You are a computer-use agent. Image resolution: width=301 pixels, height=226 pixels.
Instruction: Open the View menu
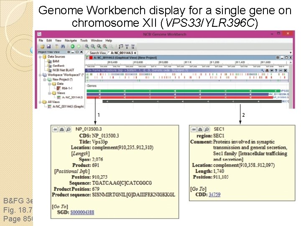click(x=58, y=41)
